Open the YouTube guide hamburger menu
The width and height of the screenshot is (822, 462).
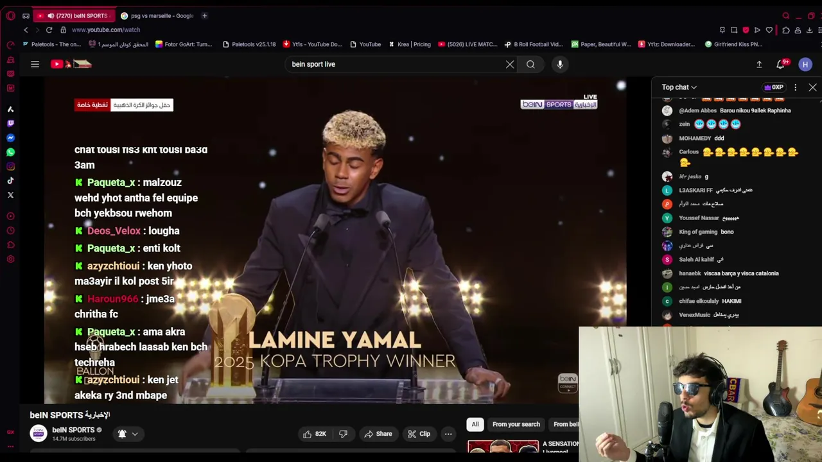click(x=35, y=64)
